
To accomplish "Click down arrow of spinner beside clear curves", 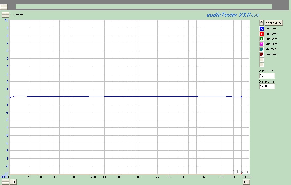I will point(262,24).
